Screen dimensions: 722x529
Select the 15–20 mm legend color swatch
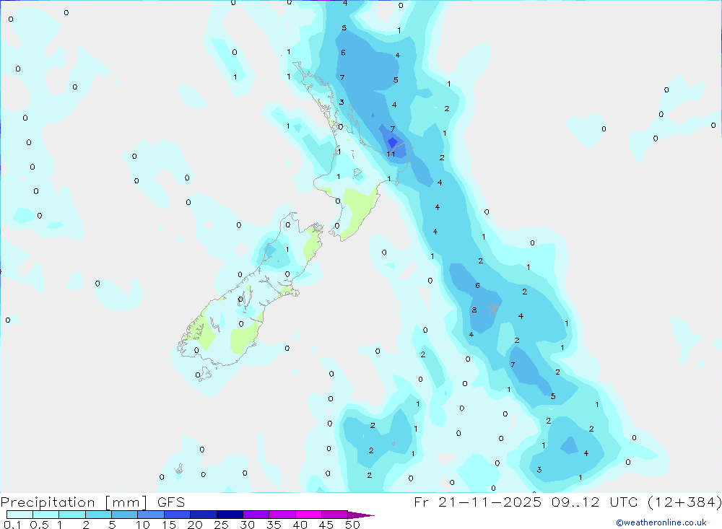click(177, 515)
